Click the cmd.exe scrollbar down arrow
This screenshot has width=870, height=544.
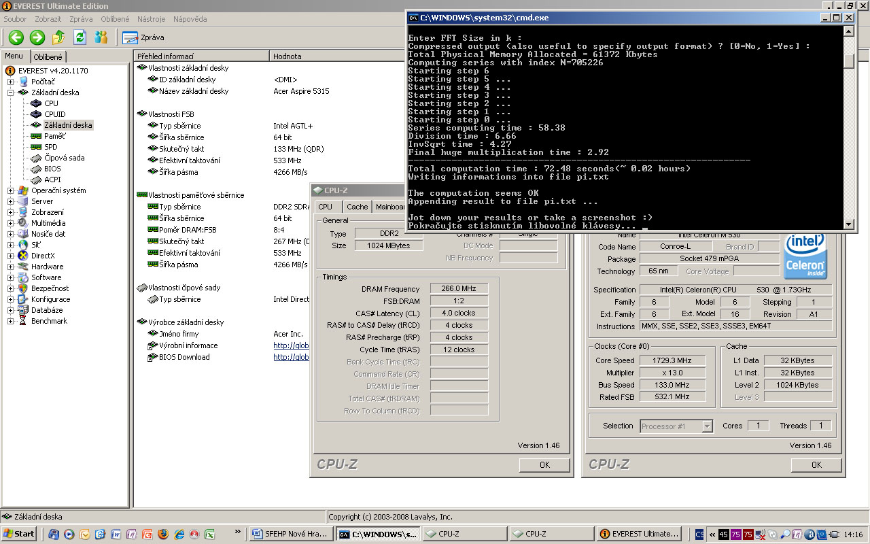point(849,224)
